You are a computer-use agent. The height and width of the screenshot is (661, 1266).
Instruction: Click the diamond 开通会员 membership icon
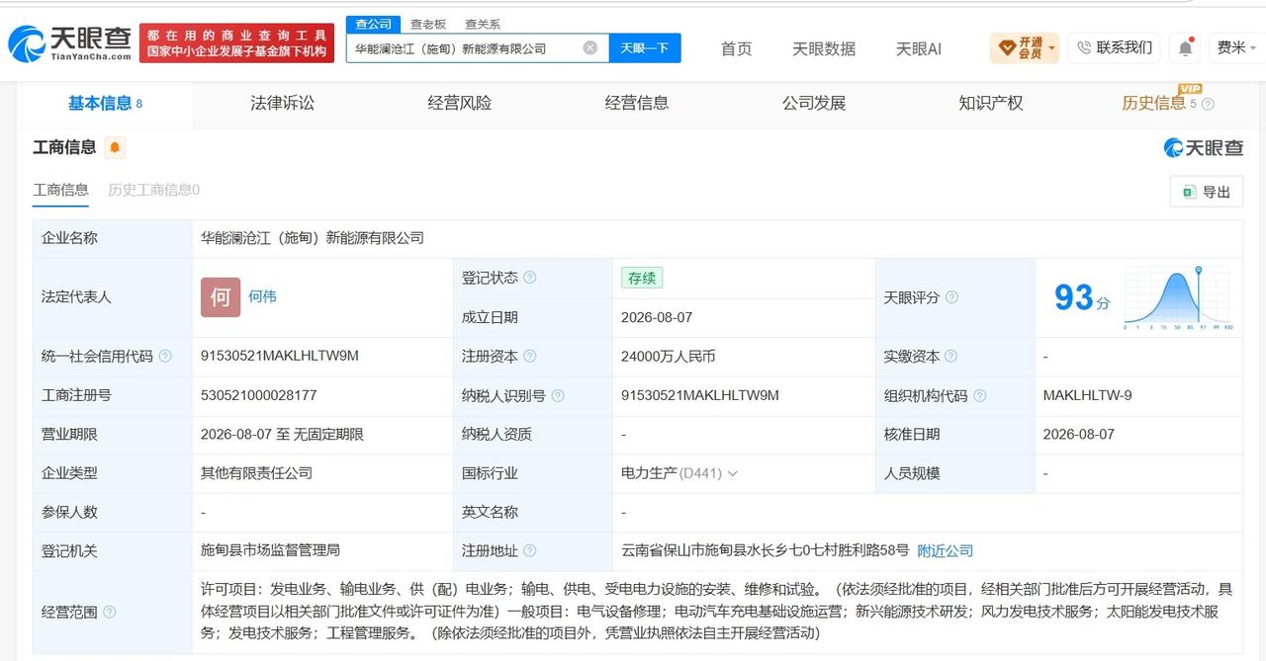(x=1007, y=47)
